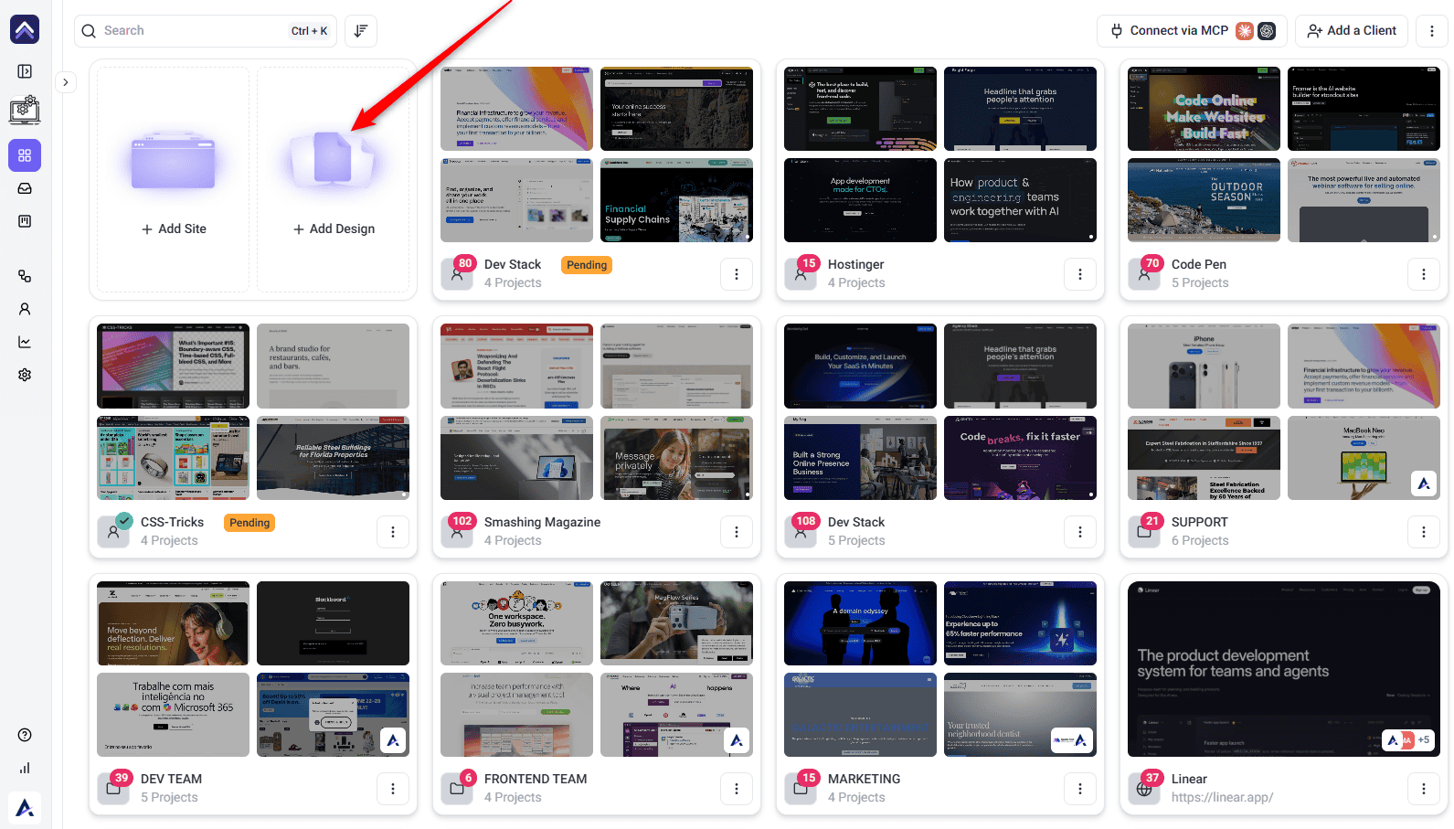The width and height of the screenshot is (1454, 829).
Task: Open the person profile sidebar icon
Action: (x=25, y=309)
